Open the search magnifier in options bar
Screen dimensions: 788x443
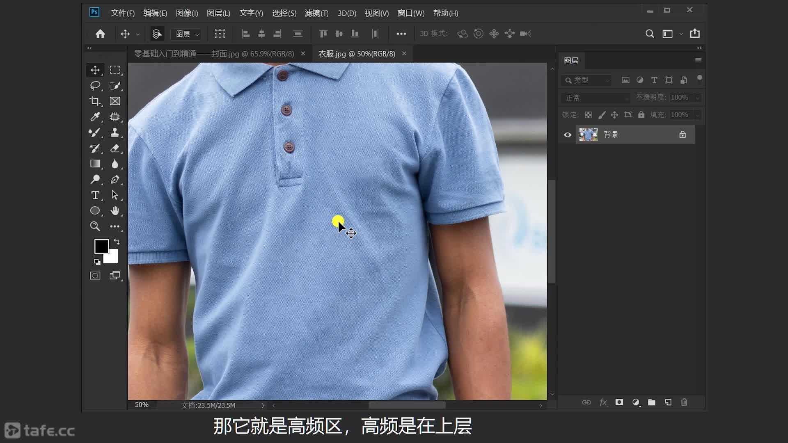click(650, 34)
